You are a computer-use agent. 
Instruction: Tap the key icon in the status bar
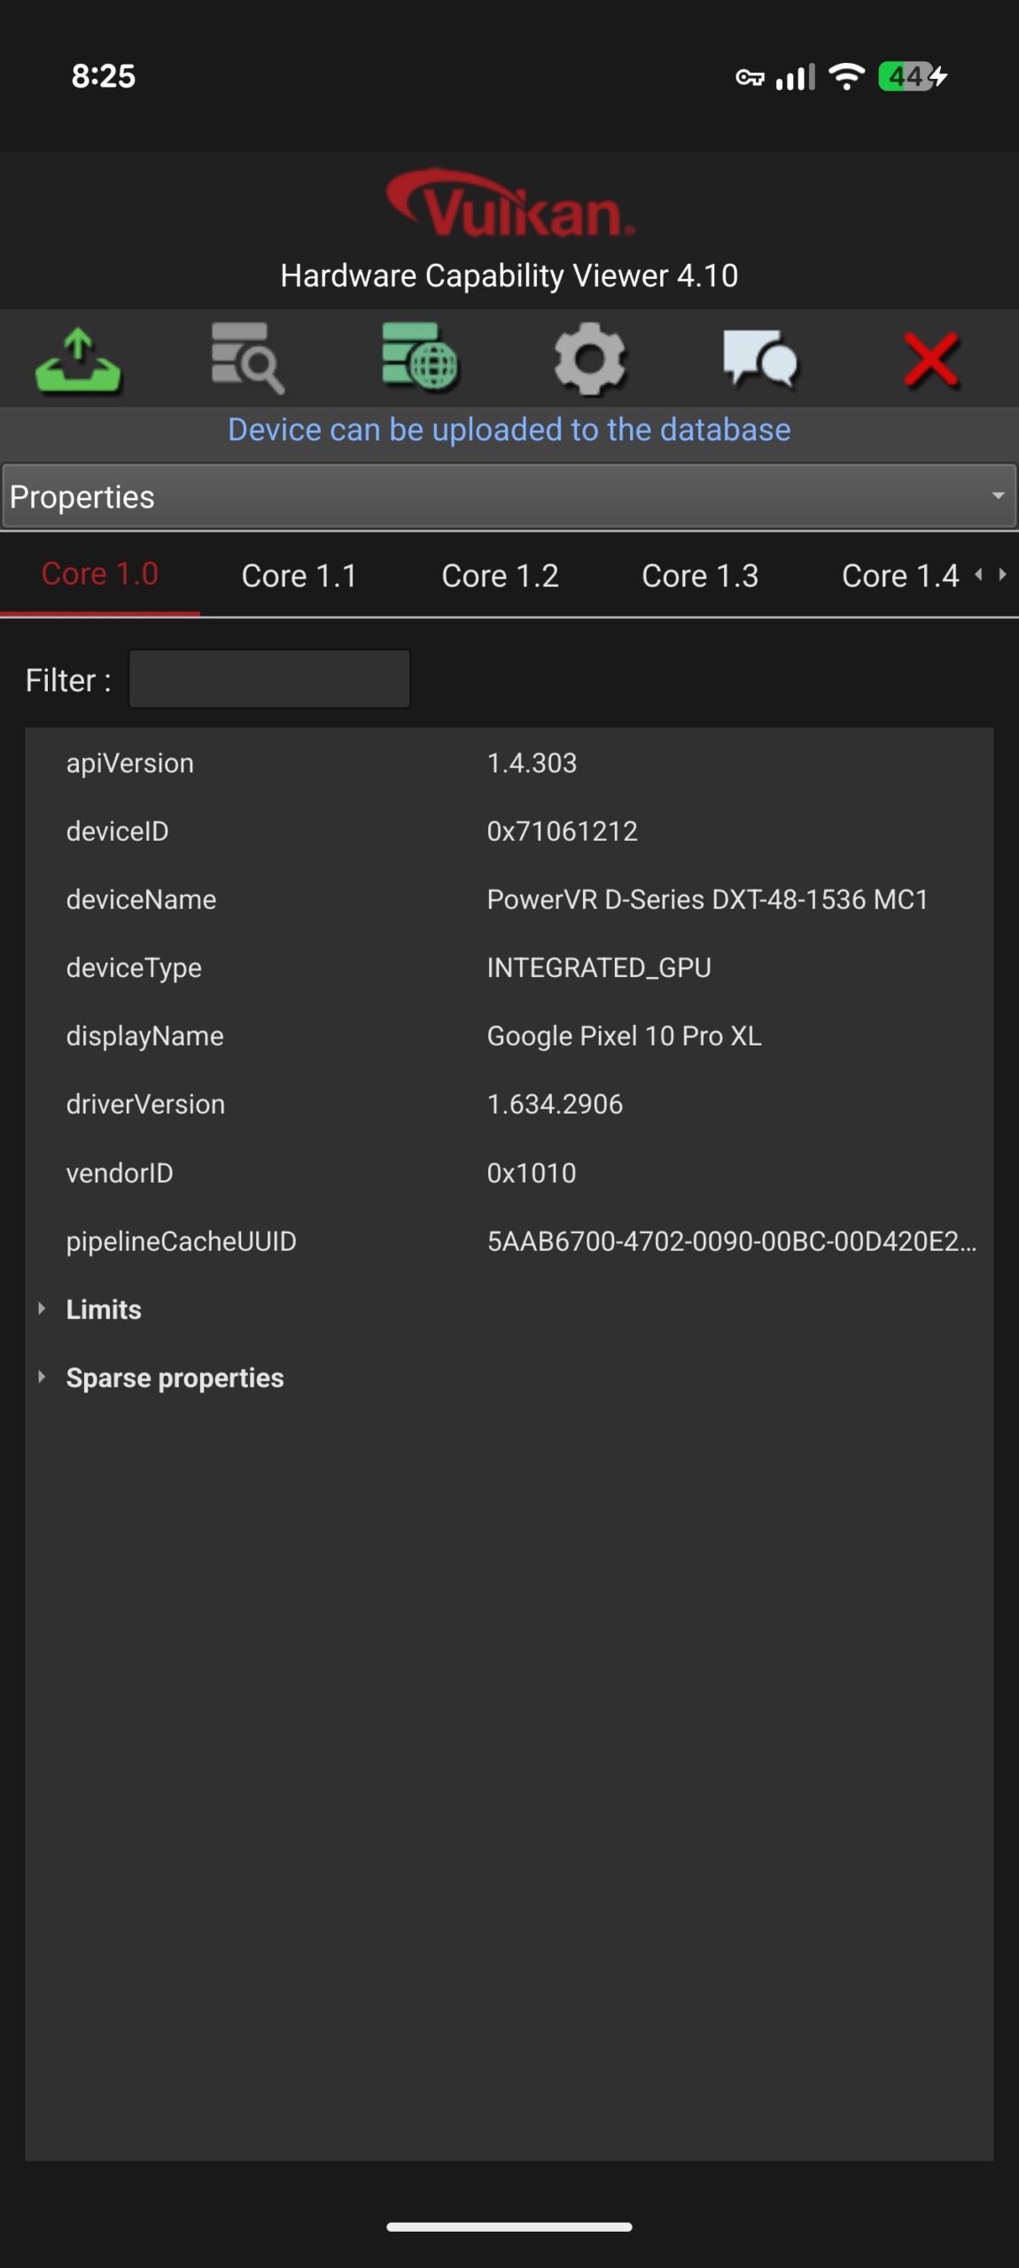click(x=749, y=78)
